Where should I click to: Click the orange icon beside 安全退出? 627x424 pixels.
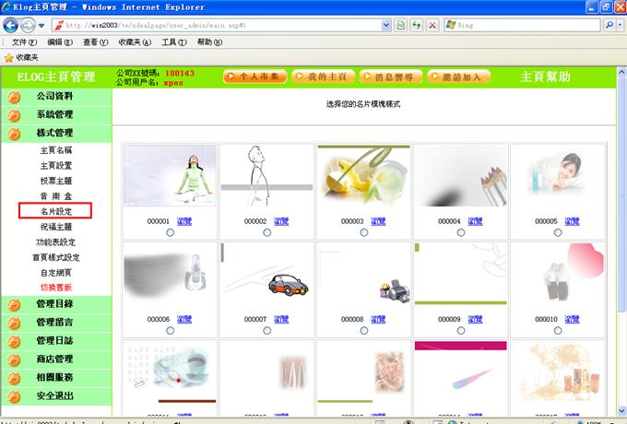pos(14,396)
